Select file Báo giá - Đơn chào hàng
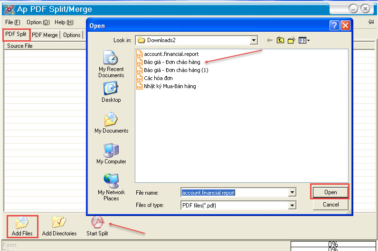 tap(172, 62)
